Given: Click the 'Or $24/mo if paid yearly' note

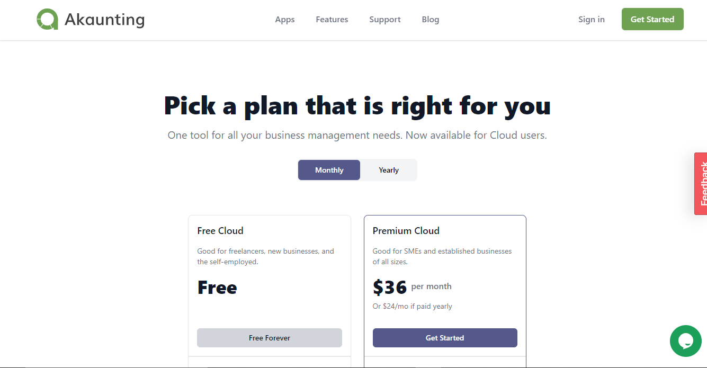Looking at the screenshot, I should pyautogui.click(x=412, y=306).
